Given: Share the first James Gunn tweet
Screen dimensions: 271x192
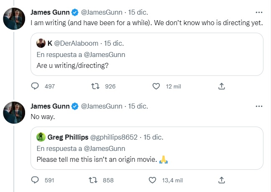Looking at the screenshot, I should click(x=222, y=86).
